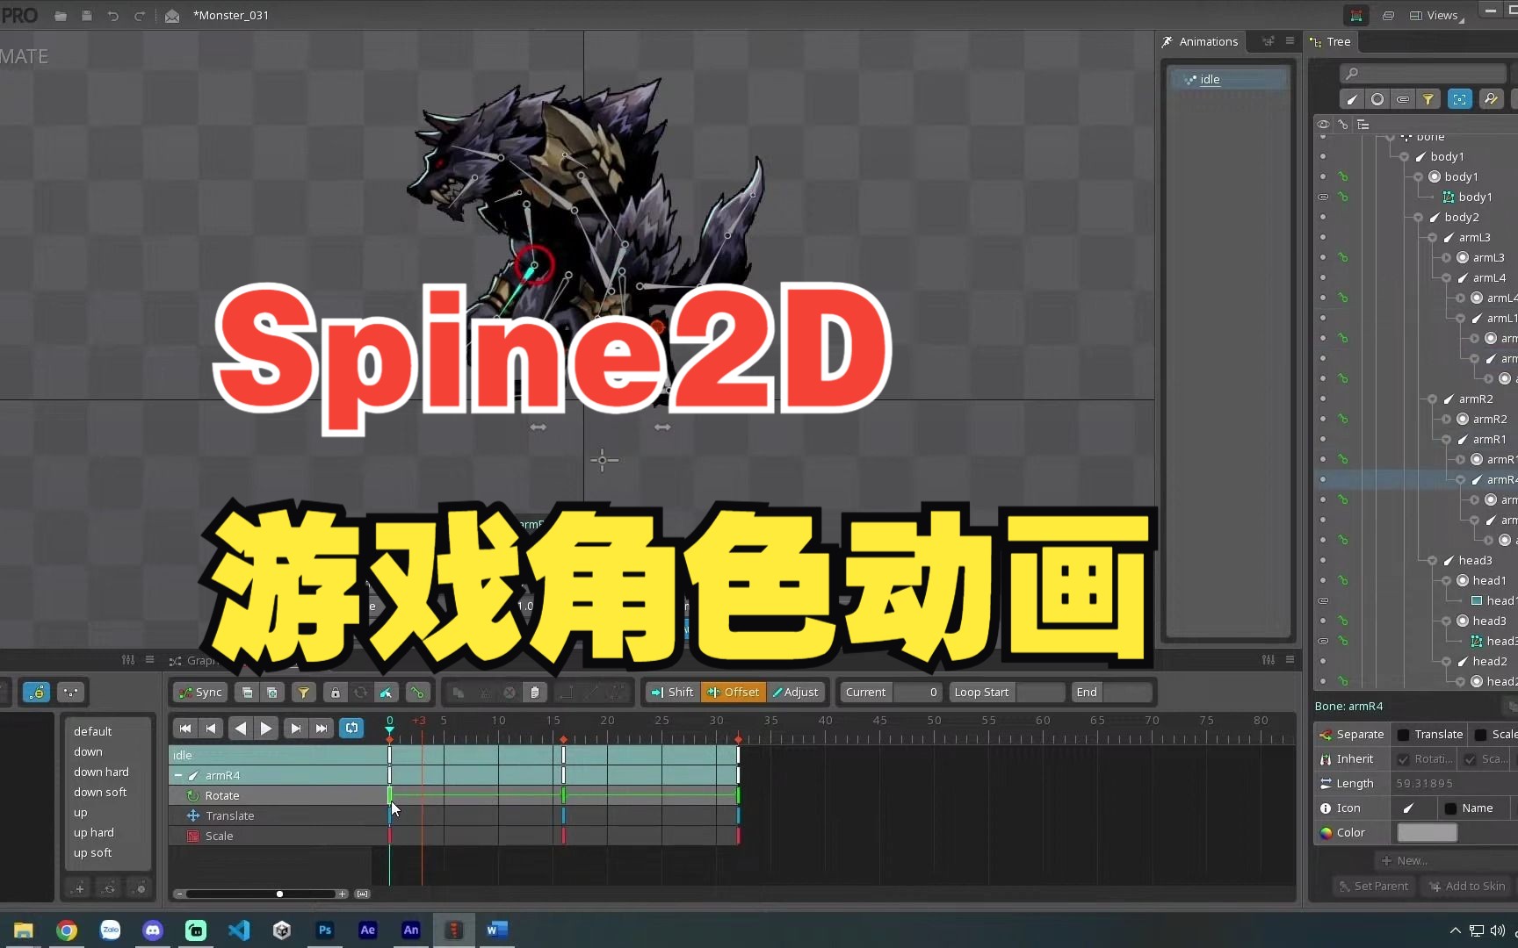
Task: Play the animation forward
Action: pyautogui.click(x=266, y=728)
